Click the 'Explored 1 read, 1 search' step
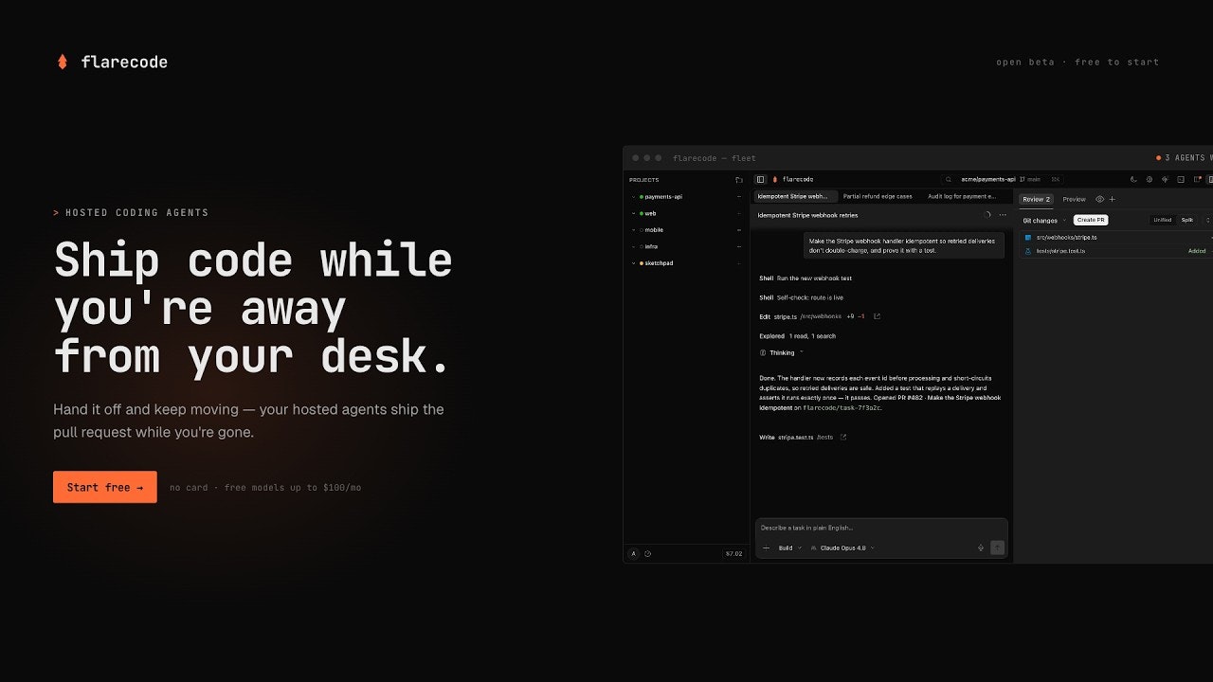The width and height of the screenshot is (1213, 682). [798, 336]
